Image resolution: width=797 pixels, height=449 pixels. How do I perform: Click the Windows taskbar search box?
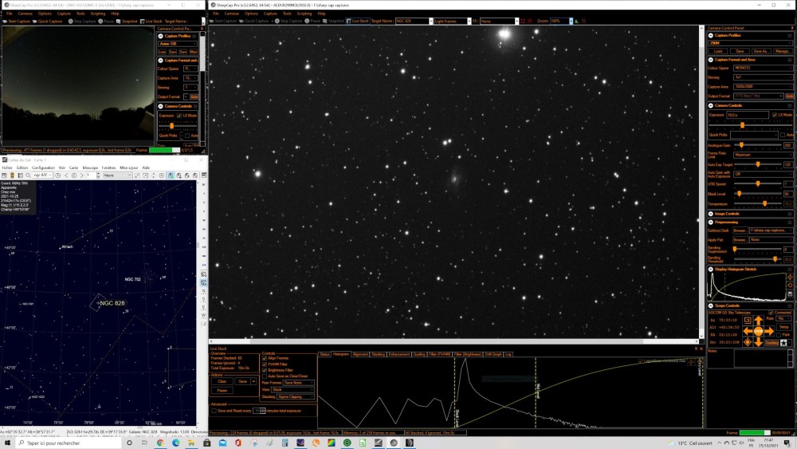(69, 443)
